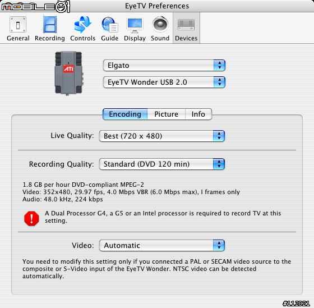Open the Recording Quality dropdown
Screen dimensions: 314x308
point(162,164)
